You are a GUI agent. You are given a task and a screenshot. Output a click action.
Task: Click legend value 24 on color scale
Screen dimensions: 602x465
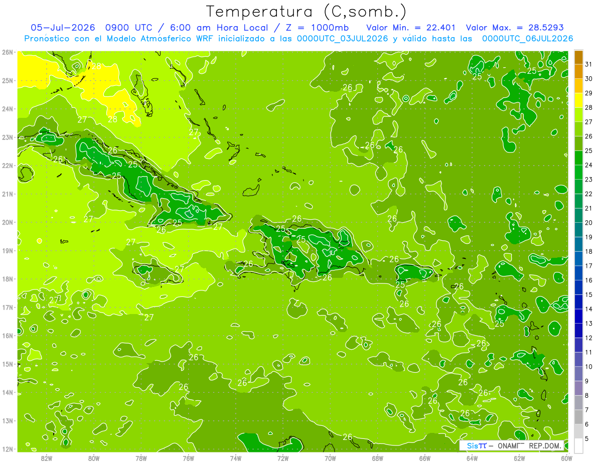click(x=588, y=165)
